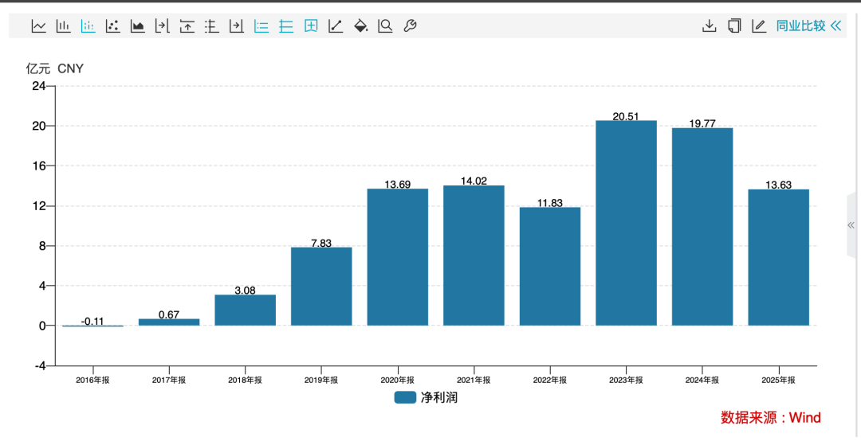Click the 数据来源：Wind source text
The height and width of the screenshot is (445, 861).
coord(771,418)
